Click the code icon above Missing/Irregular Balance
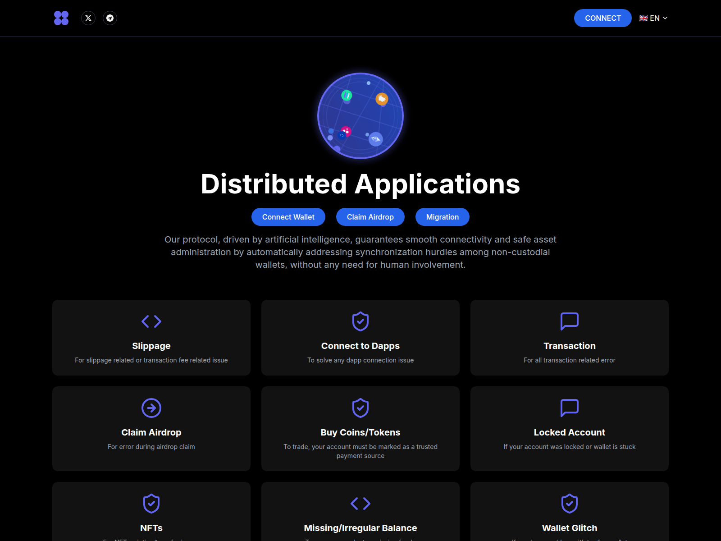 [x=360, y=504]
